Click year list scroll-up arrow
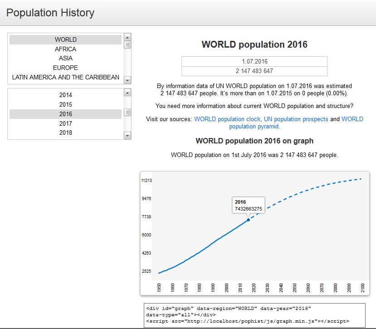The height and width of the screenshot is (329, 376). click(x=127, y=93)
